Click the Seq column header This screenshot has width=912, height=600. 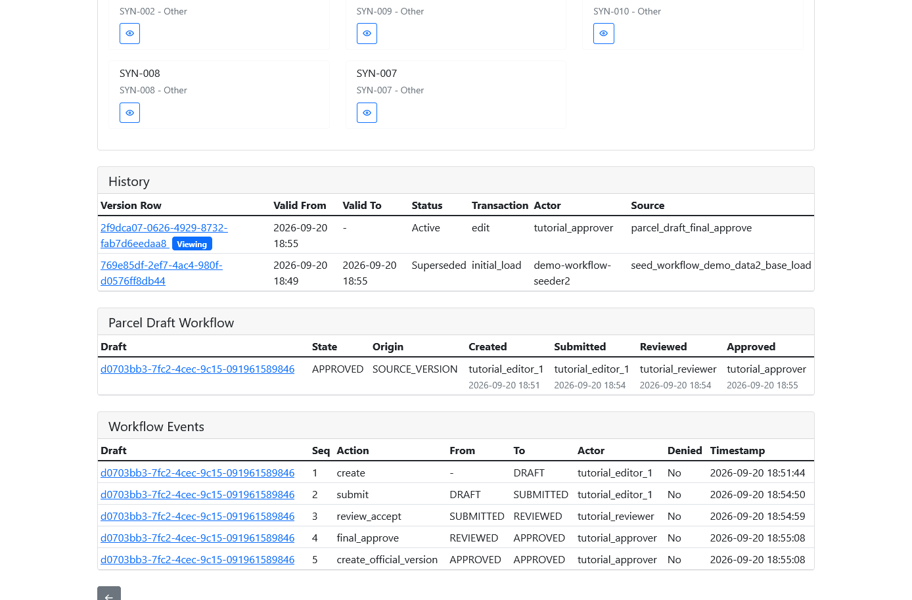point(321,451)
